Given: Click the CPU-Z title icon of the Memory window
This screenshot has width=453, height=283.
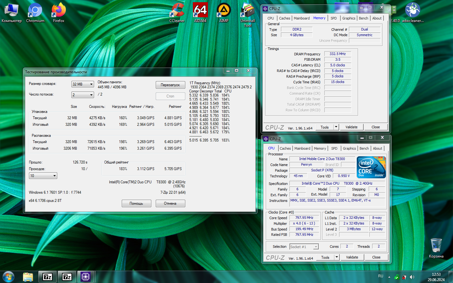Looking at the screenshot, I should coord(266,9).
